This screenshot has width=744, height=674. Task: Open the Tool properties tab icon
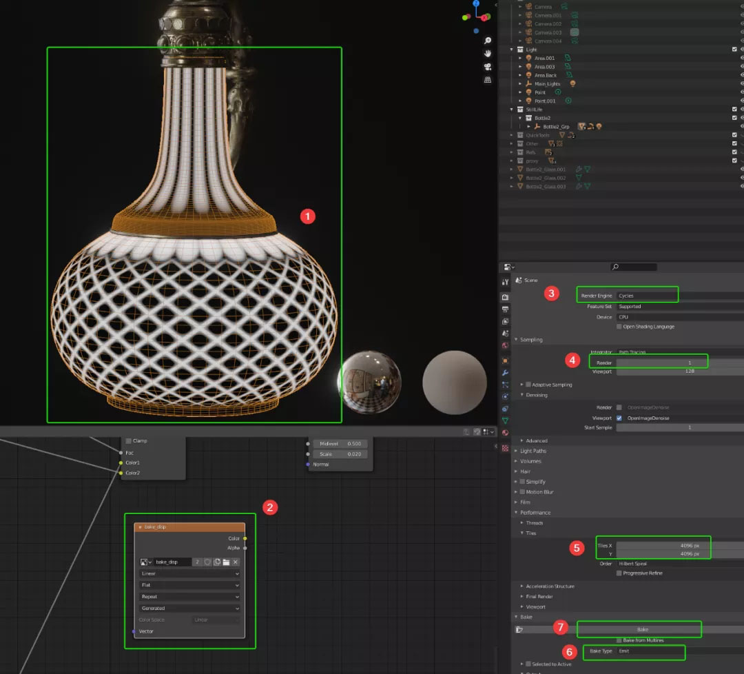point(506,282)
